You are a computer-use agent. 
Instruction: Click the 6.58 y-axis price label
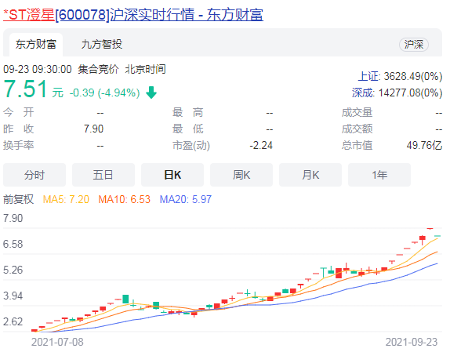click(x=13, y=244)
